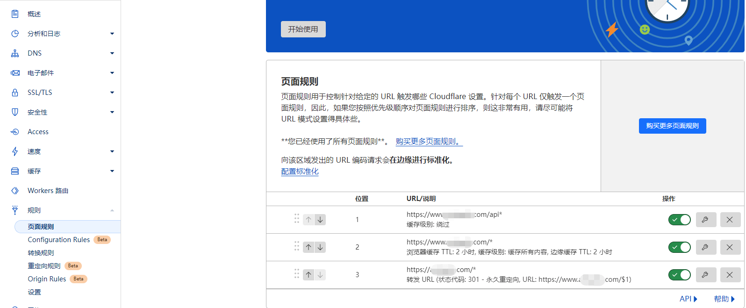Edit rule 3 with the wrench icon
Image resolution: width=746 pixels, height=308 pixels.
point(706,275)
